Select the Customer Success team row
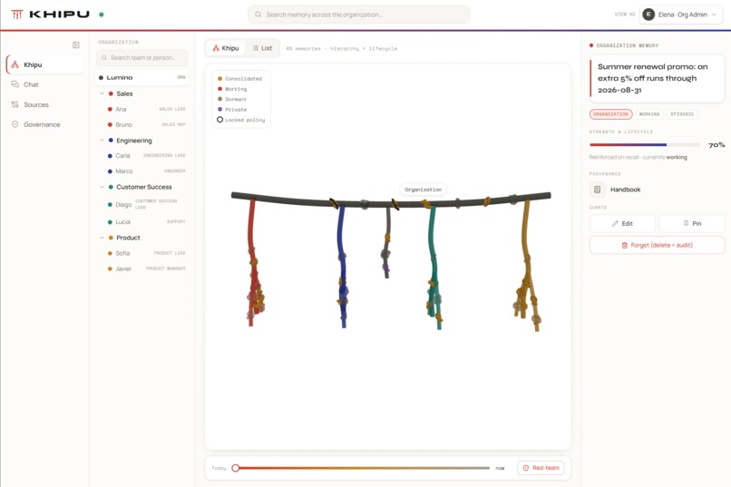The height and width of the screenshot is (487, 731). [x=142, y=187]
